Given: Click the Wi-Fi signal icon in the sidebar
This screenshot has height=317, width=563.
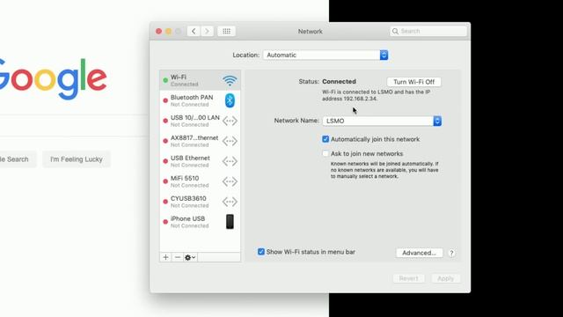Looking at the screenshot, I should click(x=230, y=80).
